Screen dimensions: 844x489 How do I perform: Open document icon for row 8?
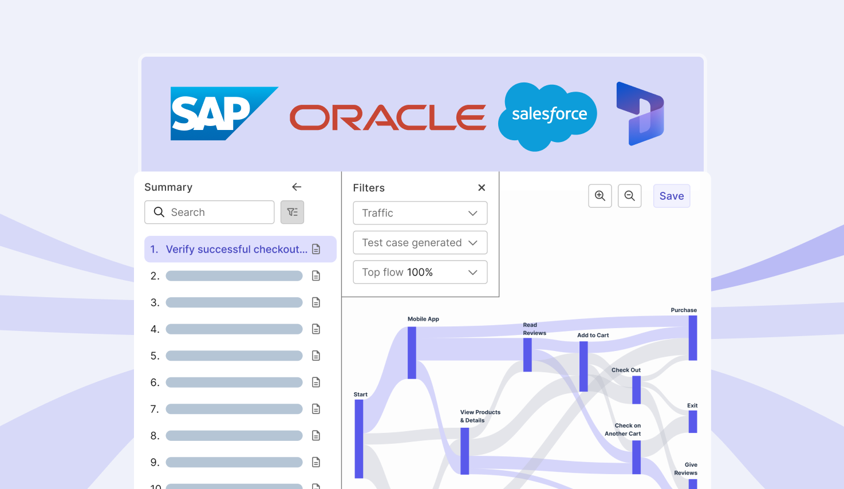coord(316,436)
